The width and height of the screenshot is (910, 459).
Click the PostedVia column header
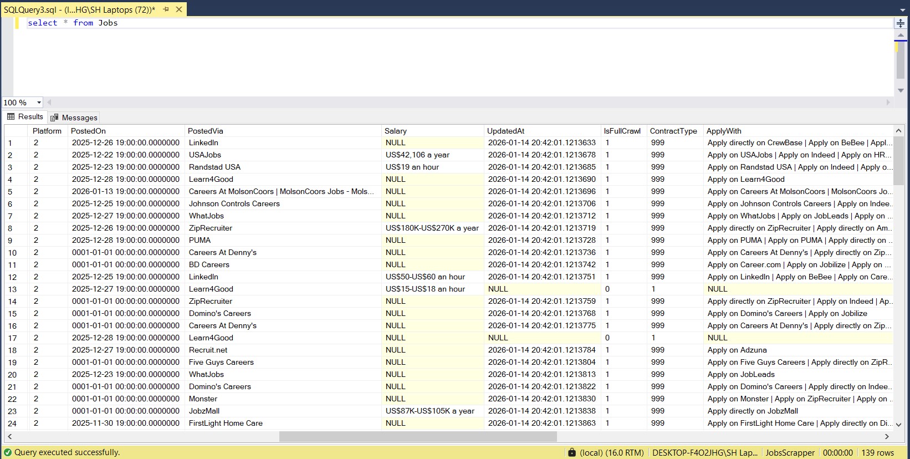[x=206, y=131]
